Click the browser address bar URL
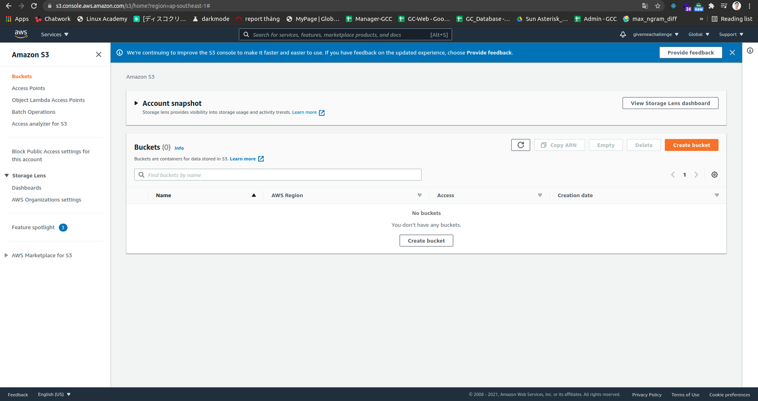758x401 pixels. click(133, 6)
